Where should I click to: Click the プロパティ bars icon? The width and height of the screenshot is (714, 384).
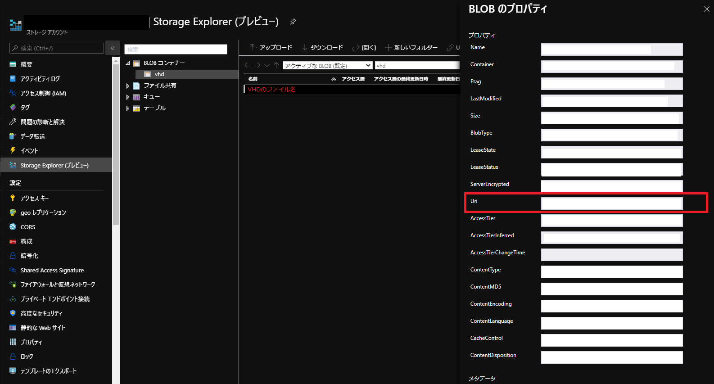(x=13, y=342)
